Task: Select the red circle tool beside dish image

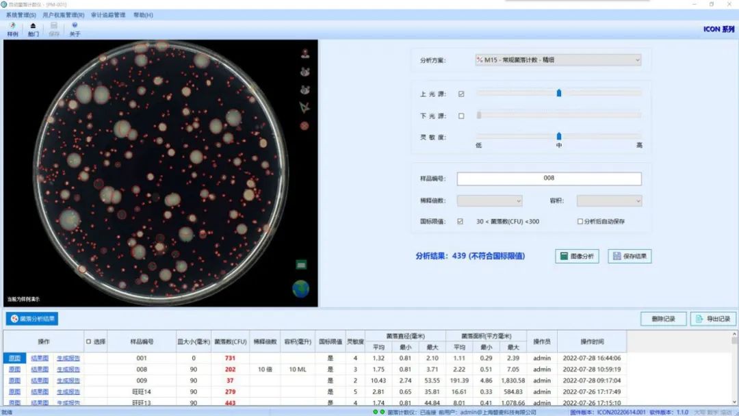Action: point(304,126)
